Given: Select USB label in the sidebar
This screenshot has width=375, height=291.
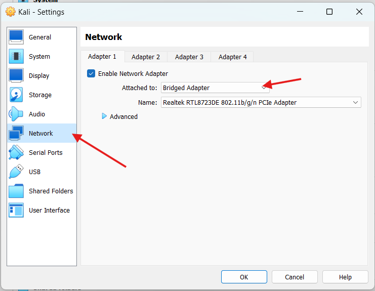Looking at the screenshot, I should [35, 172].
